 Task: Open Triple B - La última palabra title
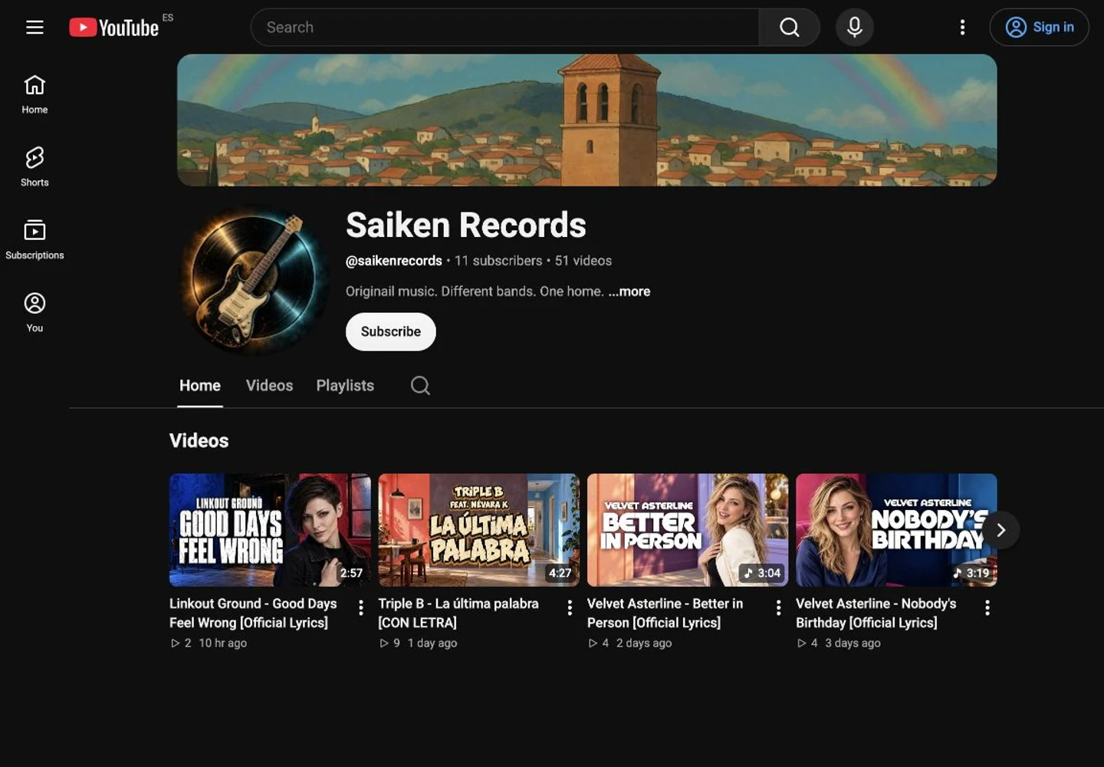pyautogui.click(x=458, y=613)
